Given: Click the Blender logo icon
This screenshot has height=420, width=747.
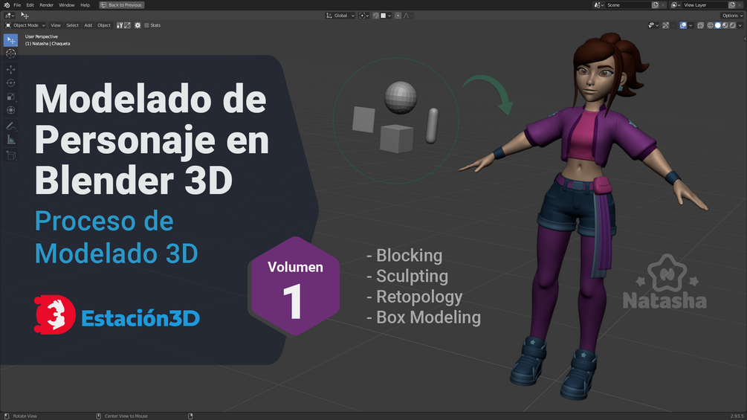Looking at the screenshot, I should pos(7,4).
